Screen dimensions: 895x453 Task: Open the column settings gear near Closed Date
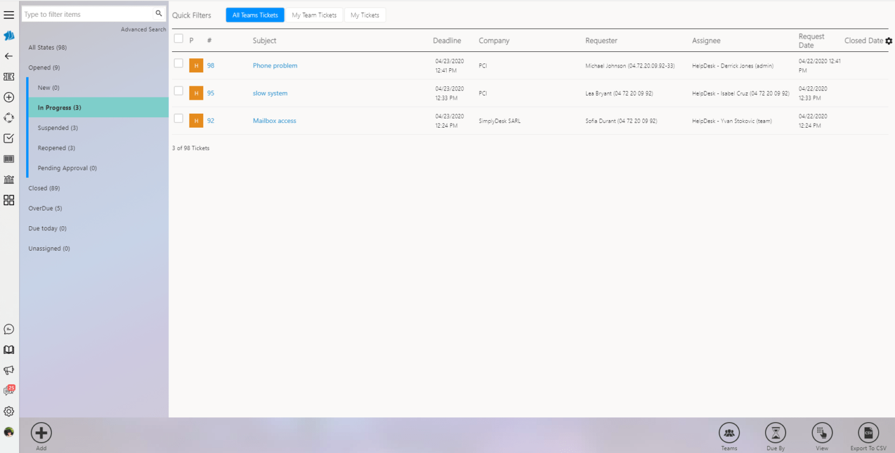click(x=889, y=41)
